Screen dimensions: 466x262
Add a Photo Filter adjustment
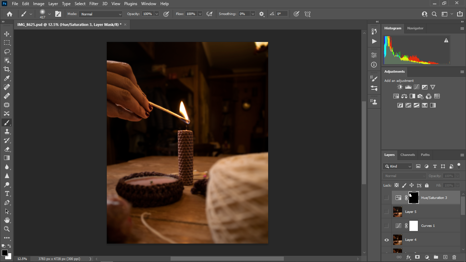click(x=421, y=96)
